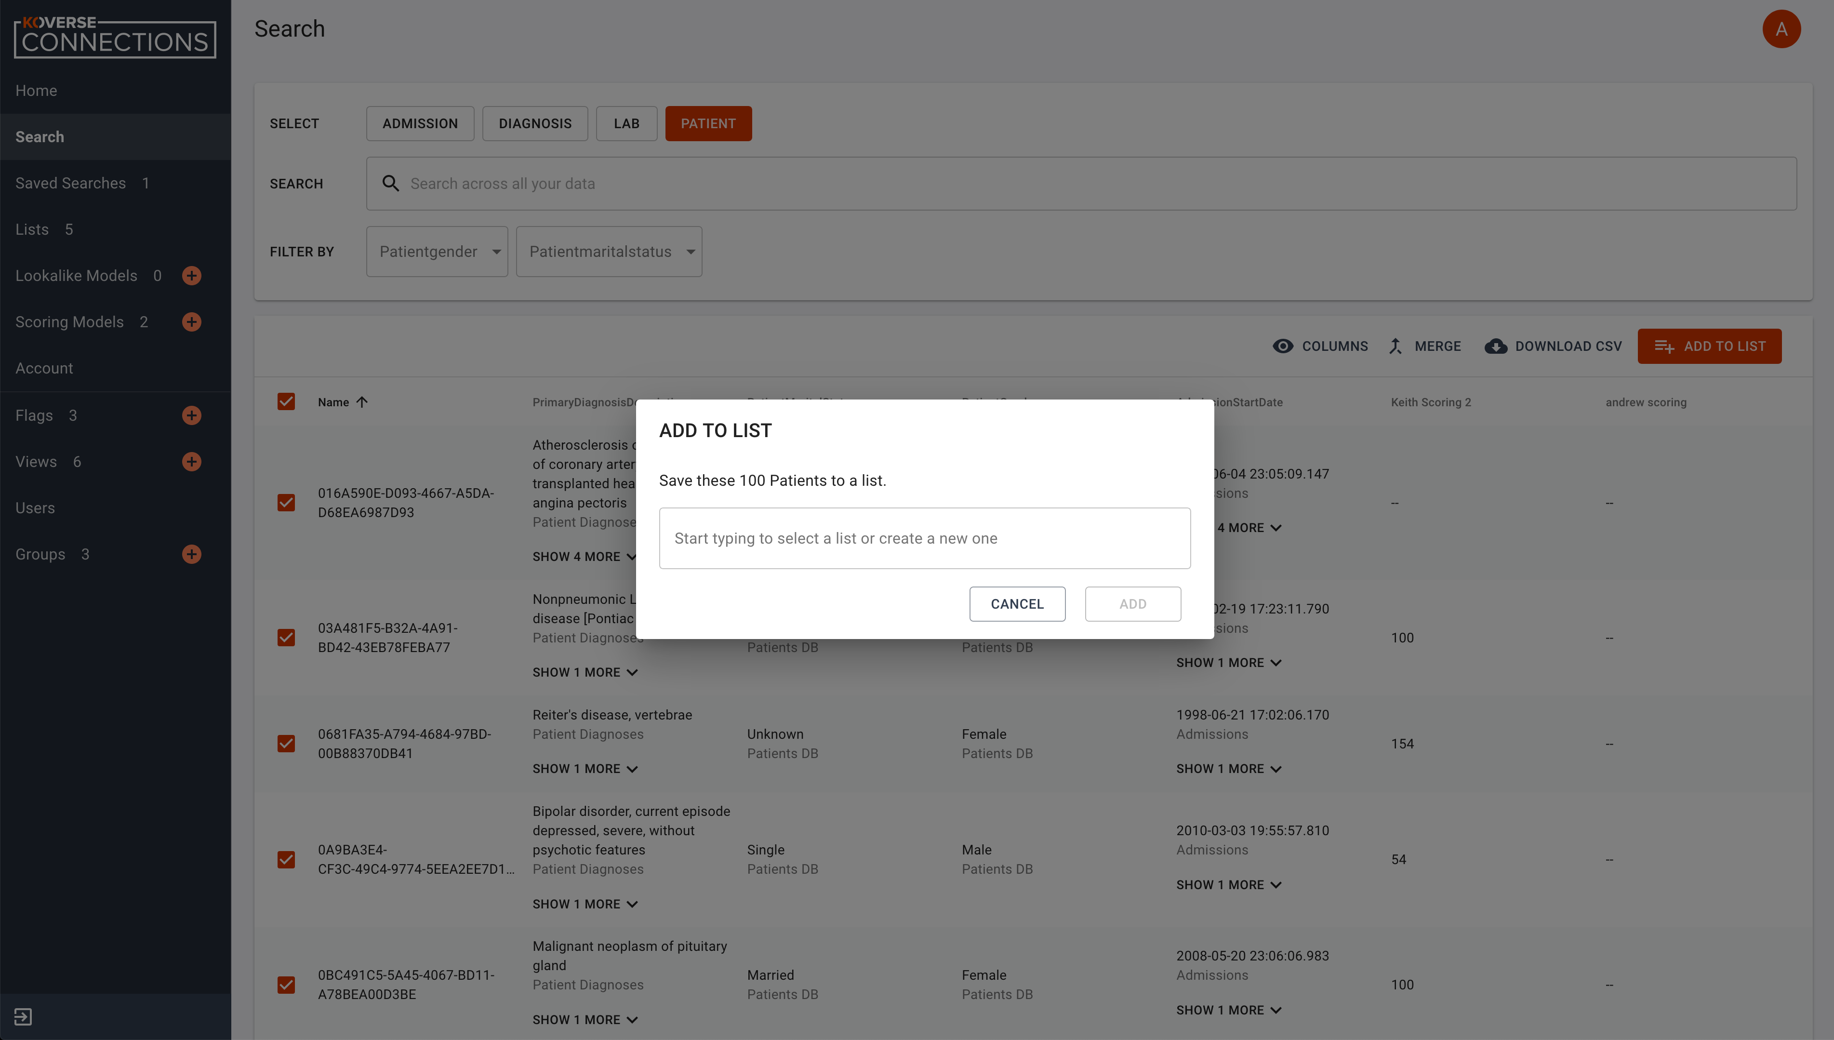
Task: Uncheck patient 0A9BA3E4 row checkbox
Action: [x=286, y=859]
